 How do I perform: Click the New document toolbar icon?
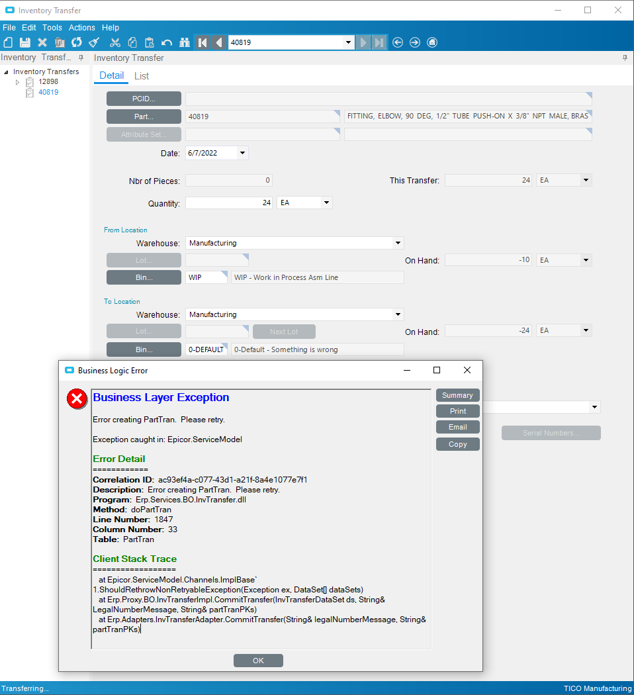(8, 42)
